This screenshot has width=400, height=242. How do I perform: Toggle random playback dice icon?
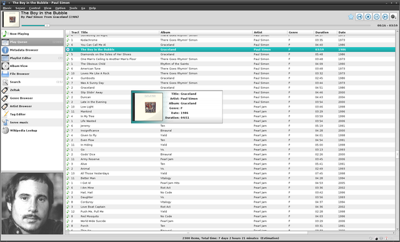(x=376, y=238)
